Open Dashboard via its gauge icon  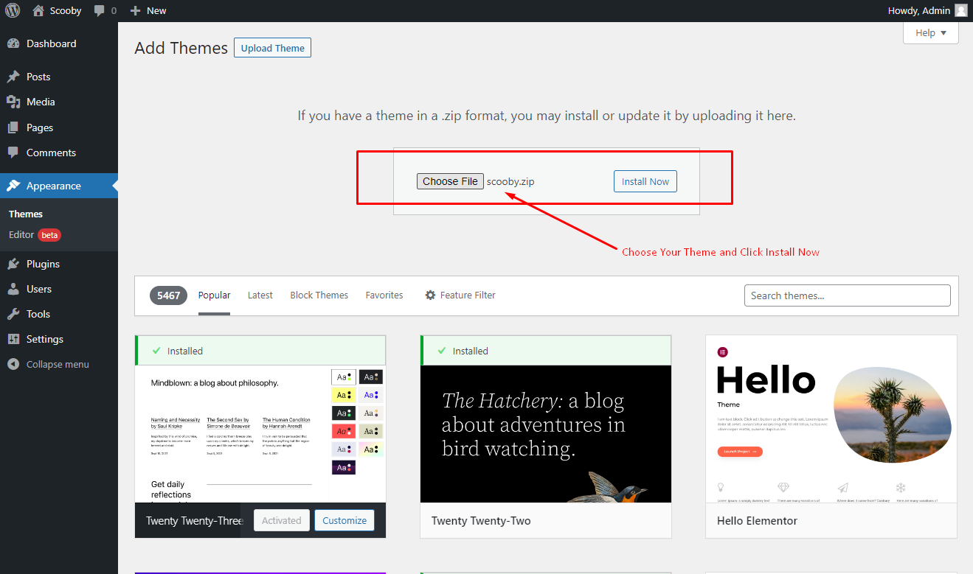[13, 43]
